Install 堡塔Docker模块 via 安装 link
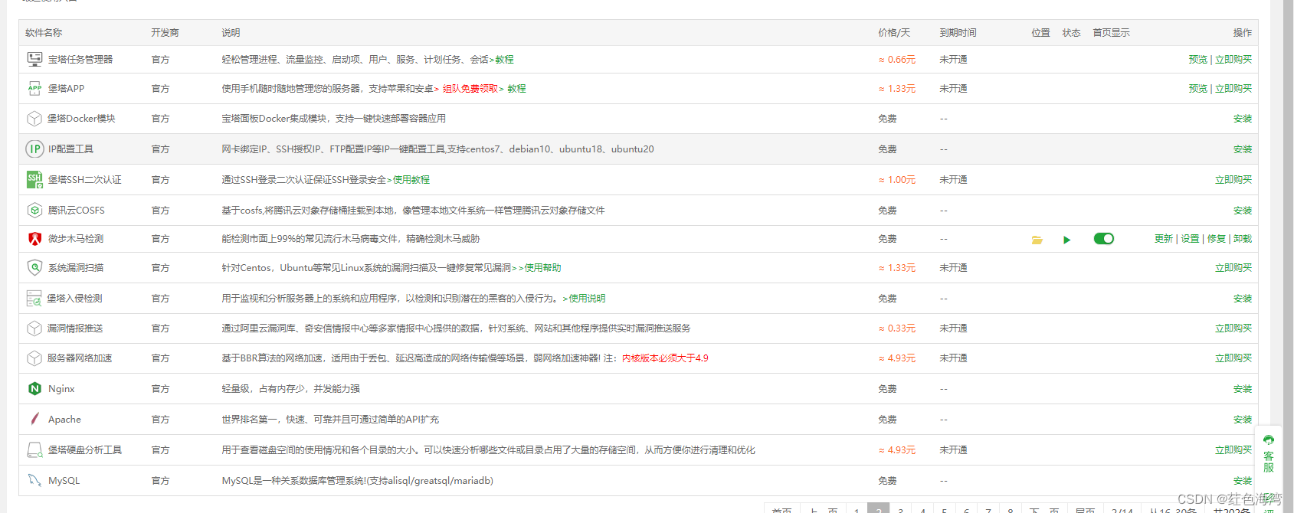The width and height of the screenshot is (1294, 513). pos(1243,119)
